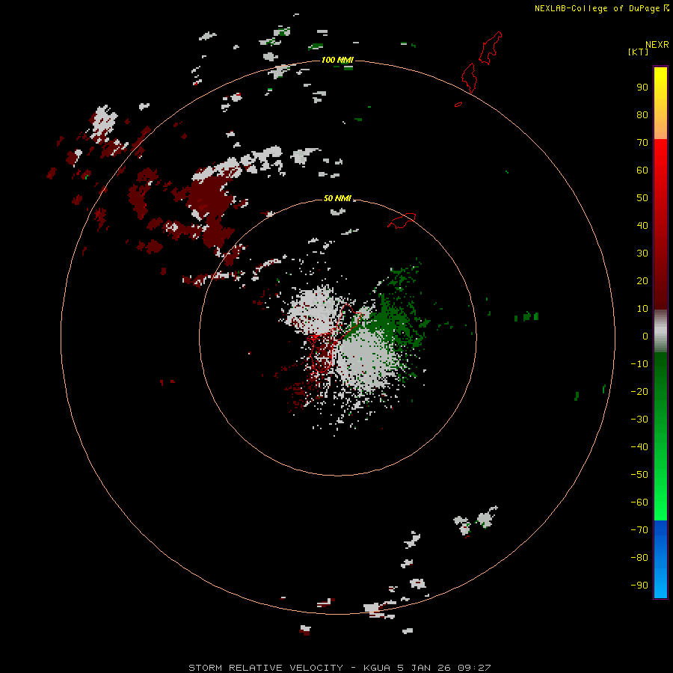Click the [KT] units label
673x673 pixels.
638,52
